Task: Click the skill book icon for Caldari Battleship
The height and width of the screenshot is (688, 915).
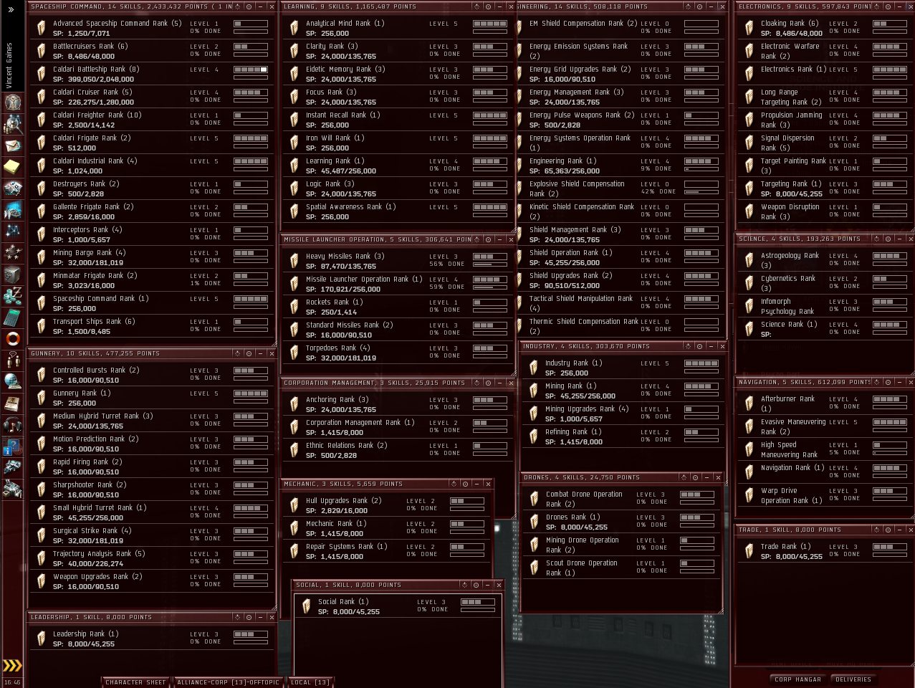Action: click(x=42, y=74)
